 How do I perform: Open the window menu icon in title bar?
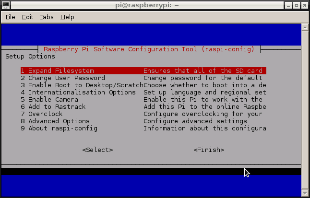coord(6,5)
